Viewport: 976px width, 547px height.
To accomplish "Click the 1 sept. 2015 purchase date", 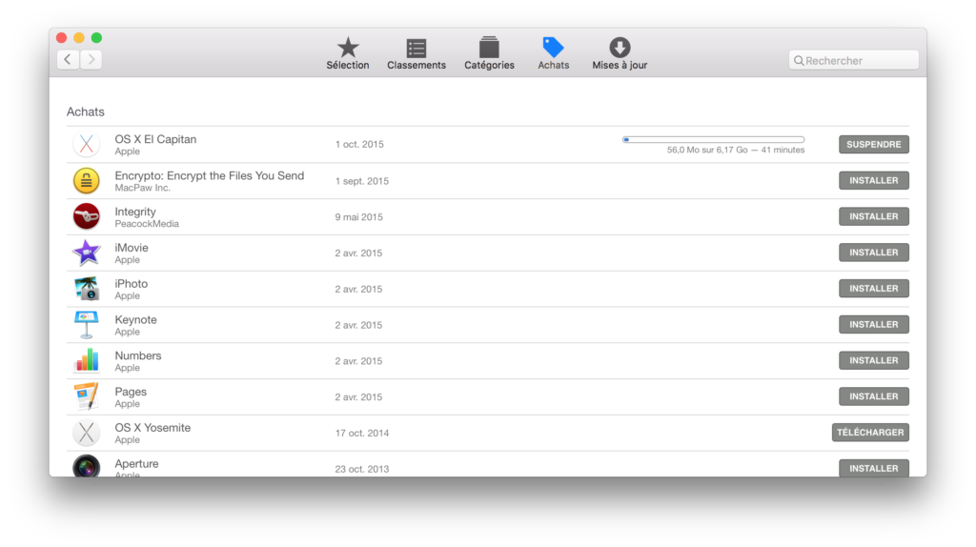I will coord(361,181).
